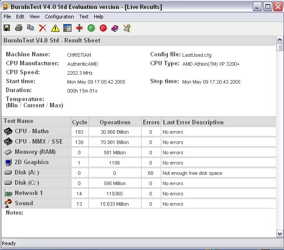284x250 pixels.
Task: Click the 183 cycle count cell
Action: point(79,132)
